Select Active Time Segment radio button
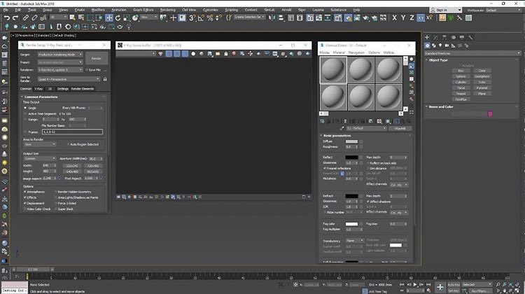The height and width of the screenshot is (294, 525). 25,113
